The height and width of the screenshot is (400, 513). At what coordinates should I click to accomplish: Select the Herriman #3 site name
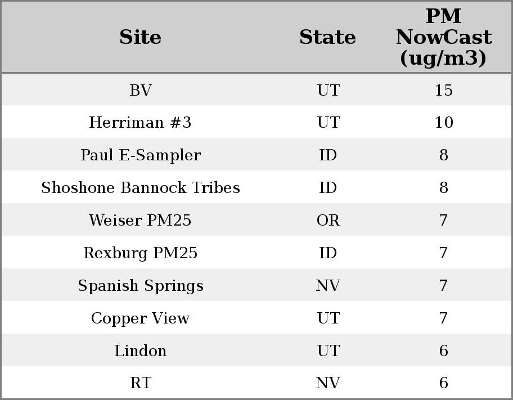141,123
